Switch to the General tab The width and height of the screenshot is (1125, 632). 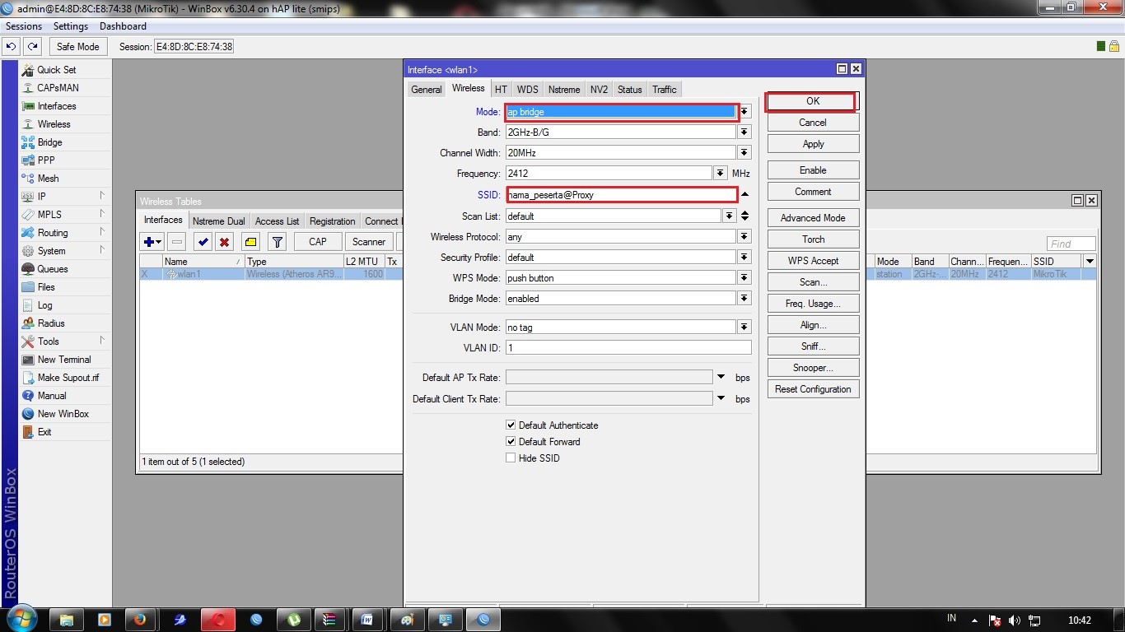427,90
